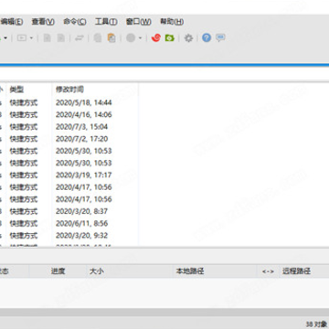Image resolution: width=329 pixels, height=329 pixels.
Task: Click the second greyed document toolbar icon
Action: pyautogui.click(x=61, y=38)
